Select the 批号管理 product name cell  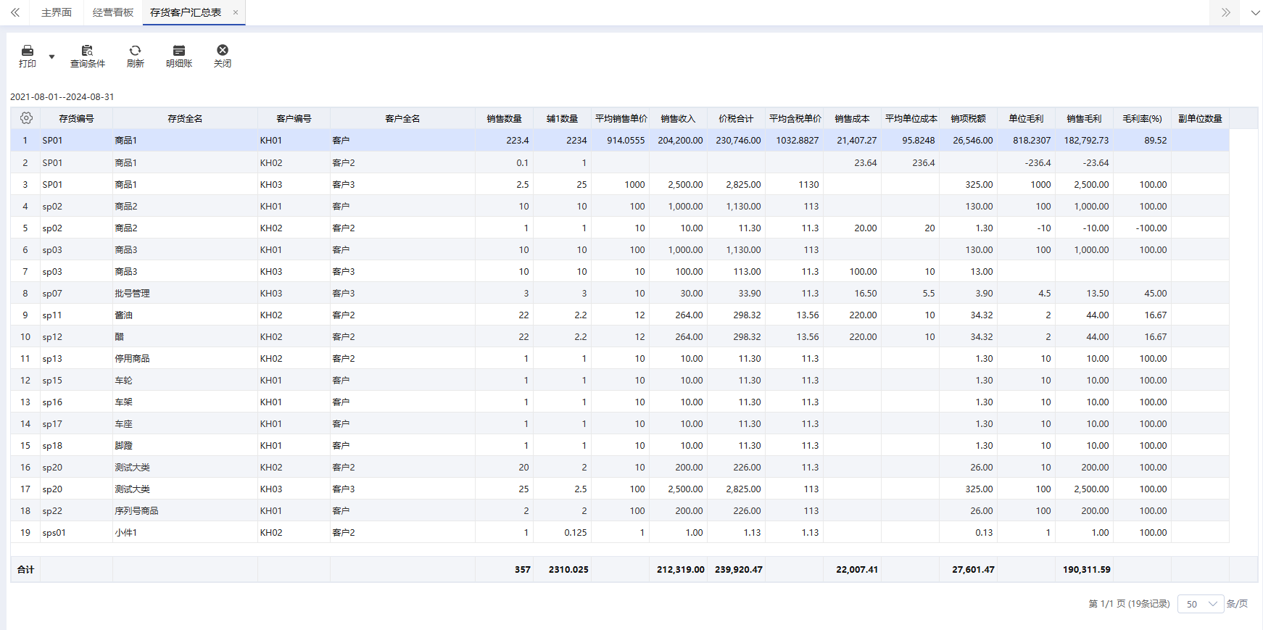point(185,293)
